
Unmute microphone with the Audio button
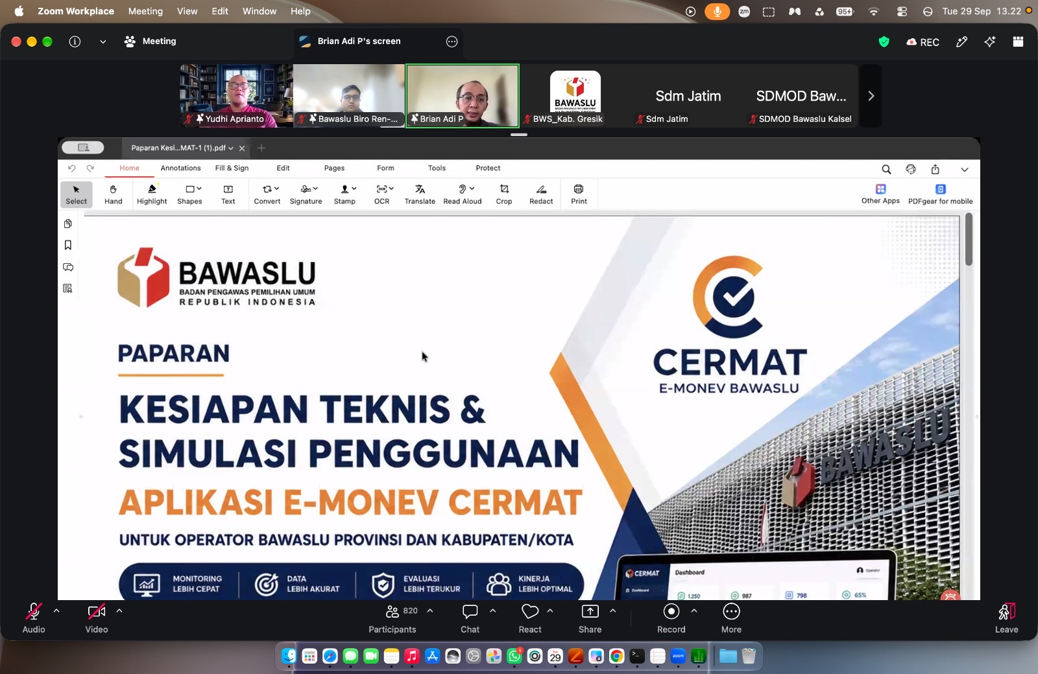[34, 618]
